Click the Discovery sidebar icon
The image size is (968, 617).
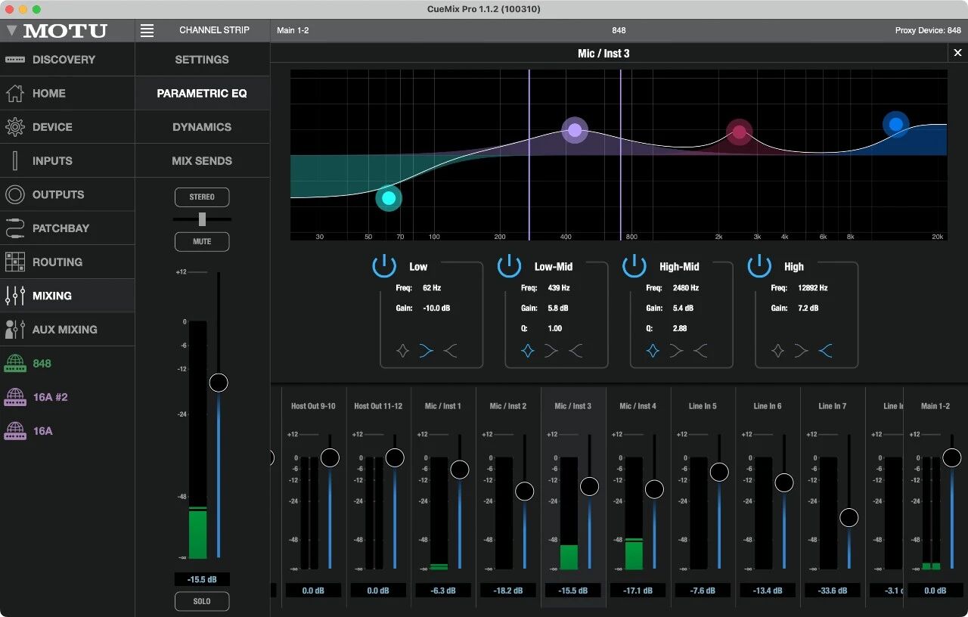click(x=15, y=60)
